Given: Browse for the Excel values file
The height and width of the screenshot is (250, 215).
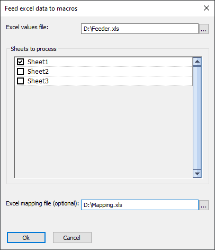Looking at the screenshot, I should pyautogui.click(x=204, y=29).
